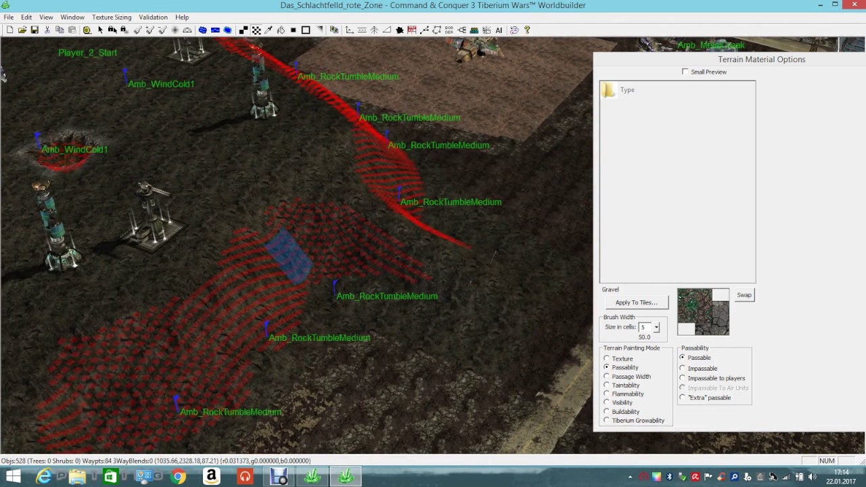Viewport: 866px width, 487px height.
Task: Select the height brush tool
Action: (137, 30)
